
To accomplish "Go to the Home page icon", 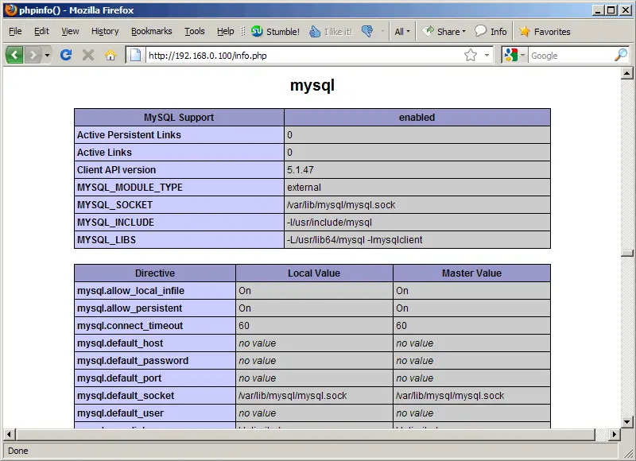I will [x=111, y=55].
